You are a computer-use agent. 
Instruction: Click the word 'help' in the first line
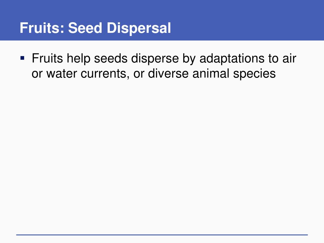[78, 59]
